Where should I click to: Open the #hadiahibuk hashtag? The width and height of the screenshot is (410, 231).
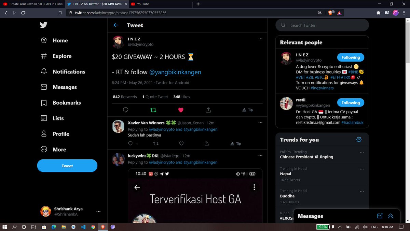click(x=352, y=122)
